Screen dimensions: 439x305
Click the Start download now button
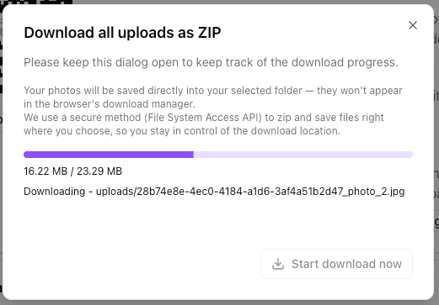(x=336, y=264)
